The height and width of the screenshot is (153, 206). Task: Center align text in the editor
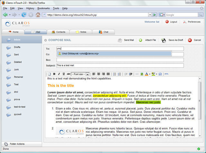[x=98, y=74]
